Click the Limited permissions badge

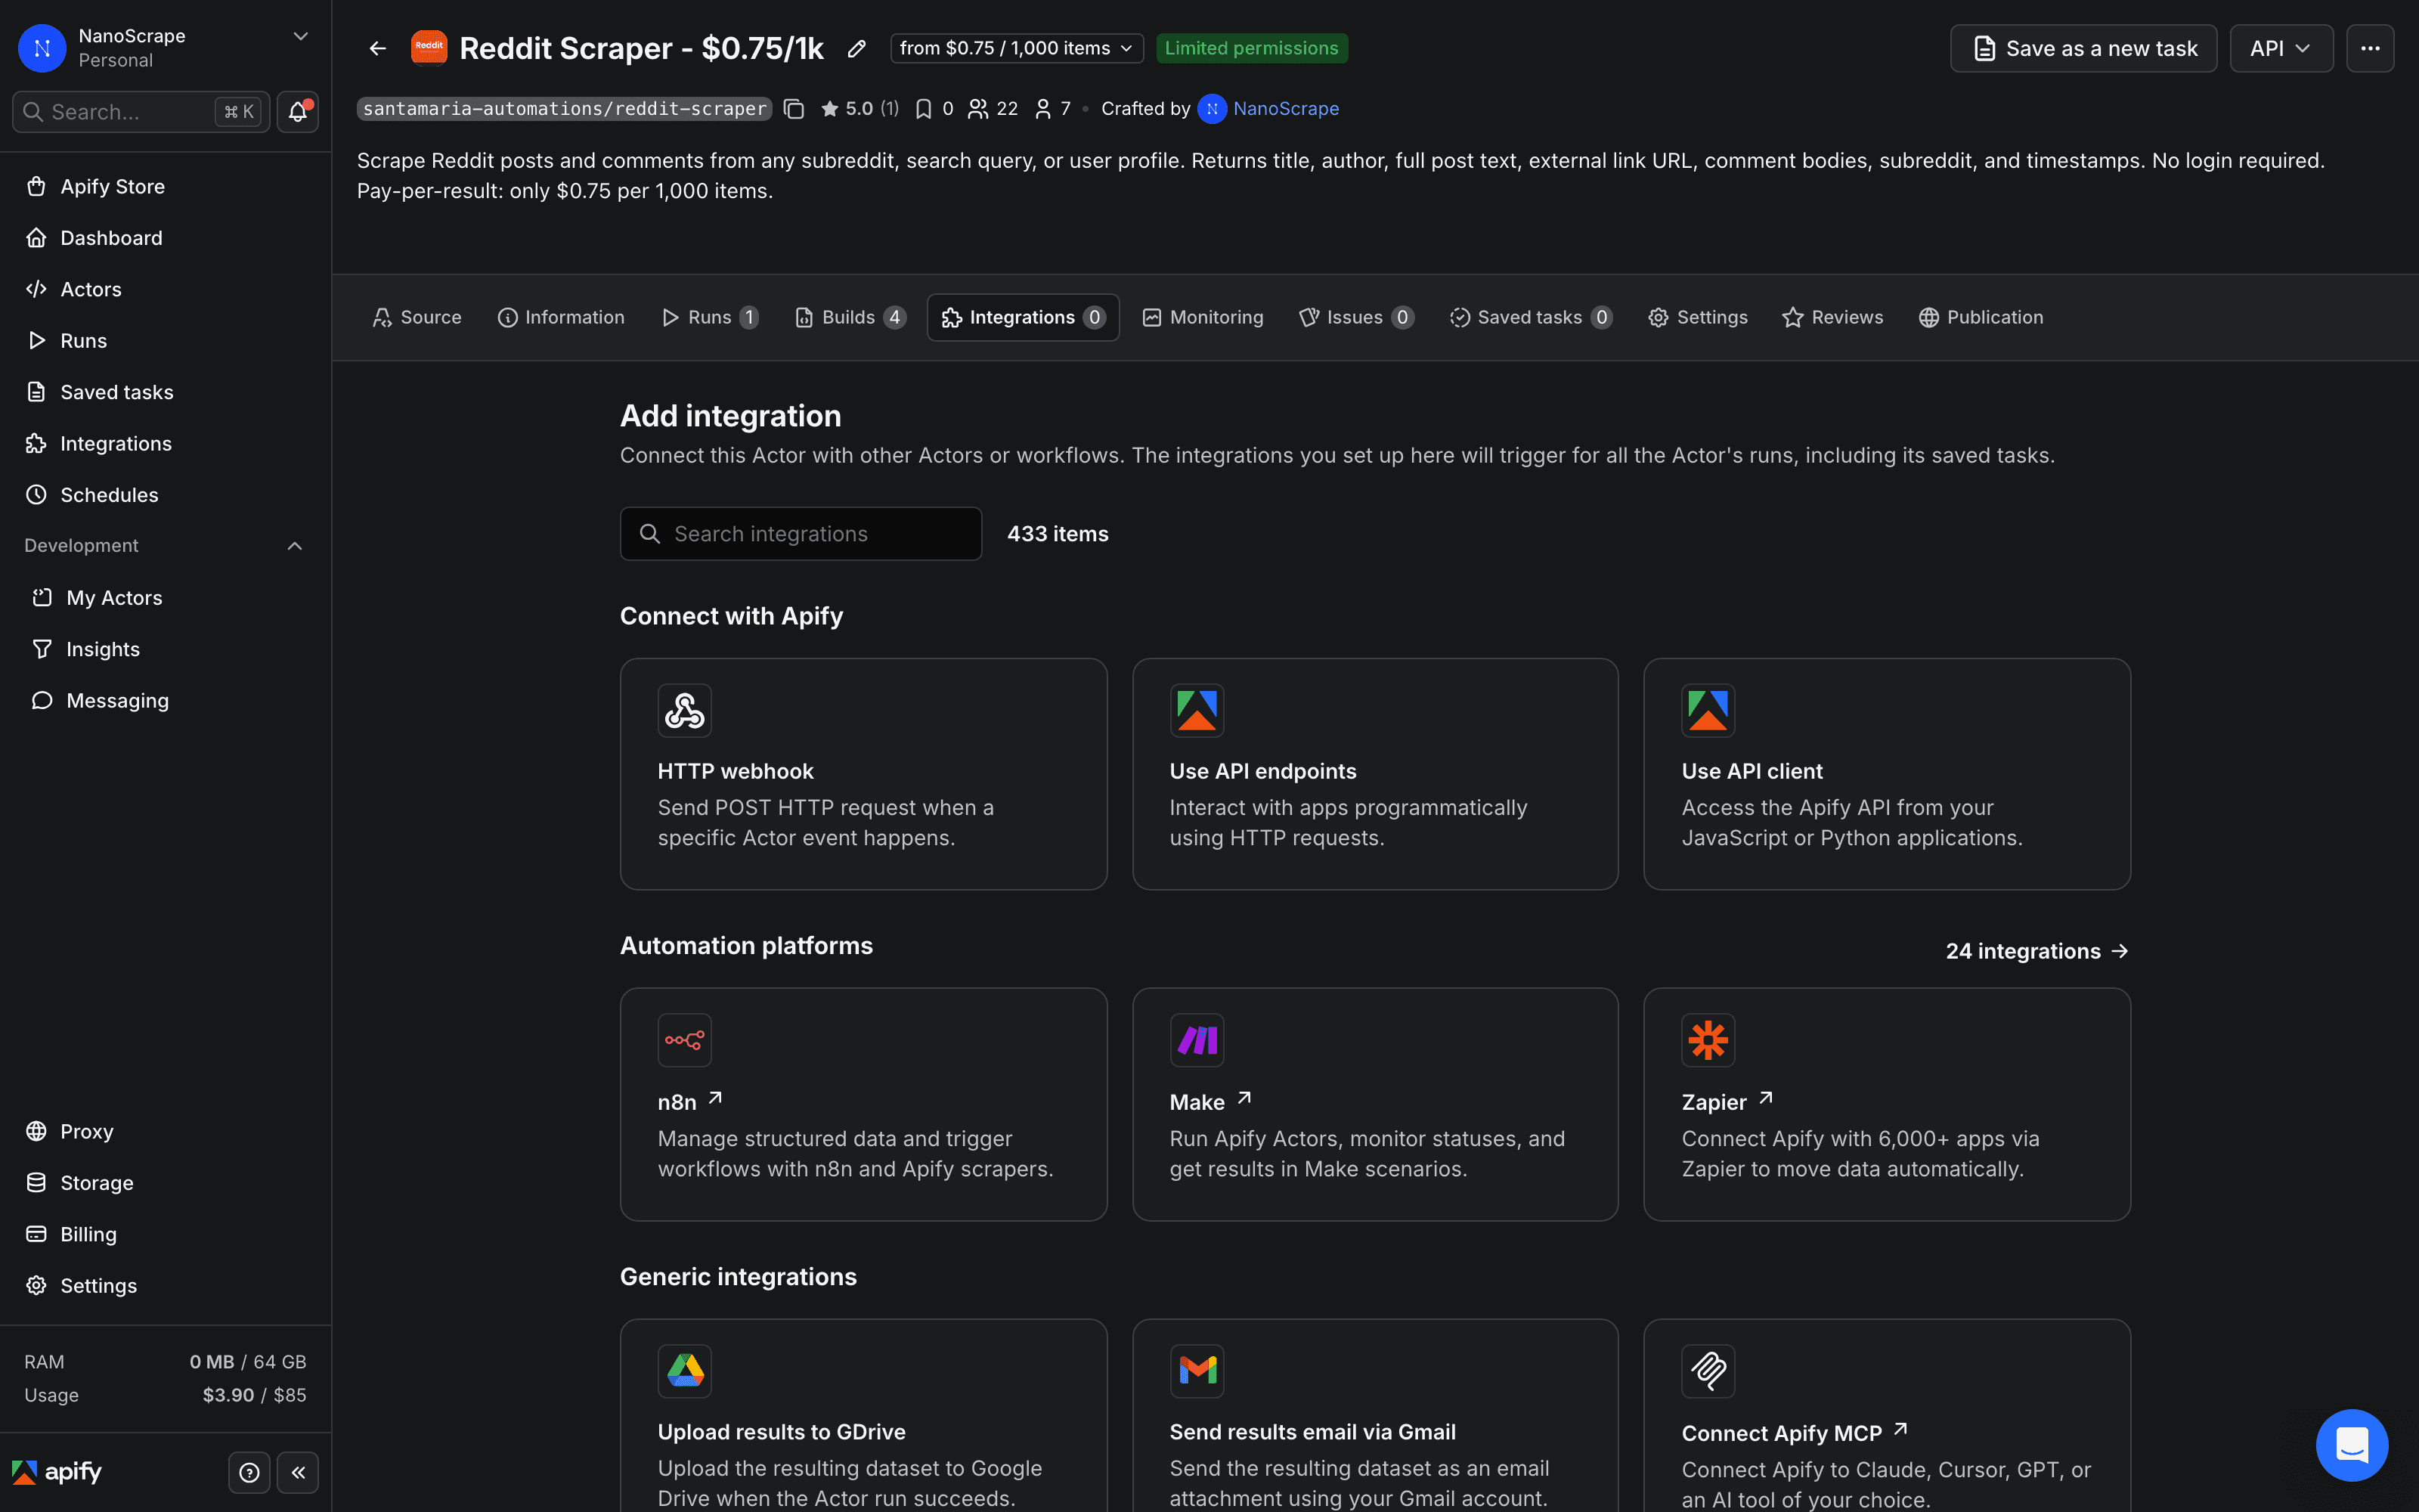click(x=1252, y=48)
